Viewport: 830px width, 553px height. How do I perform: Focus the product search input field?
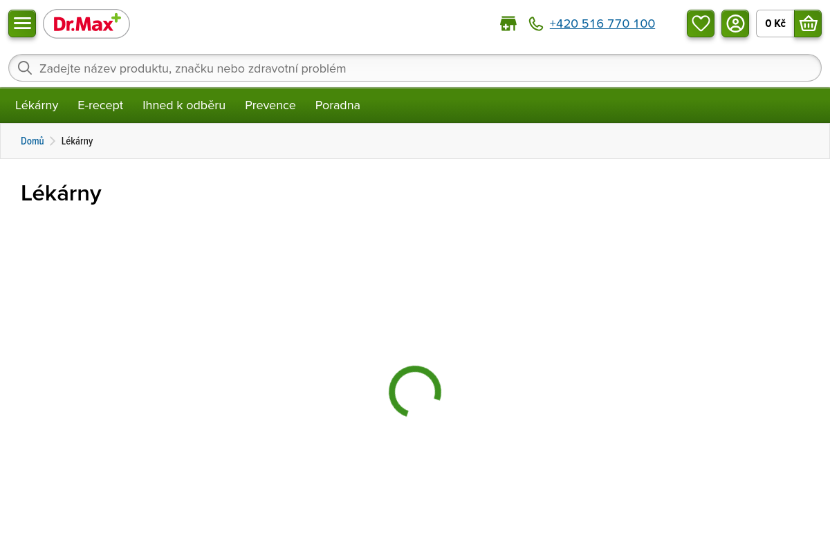click(x=415, y=68)
